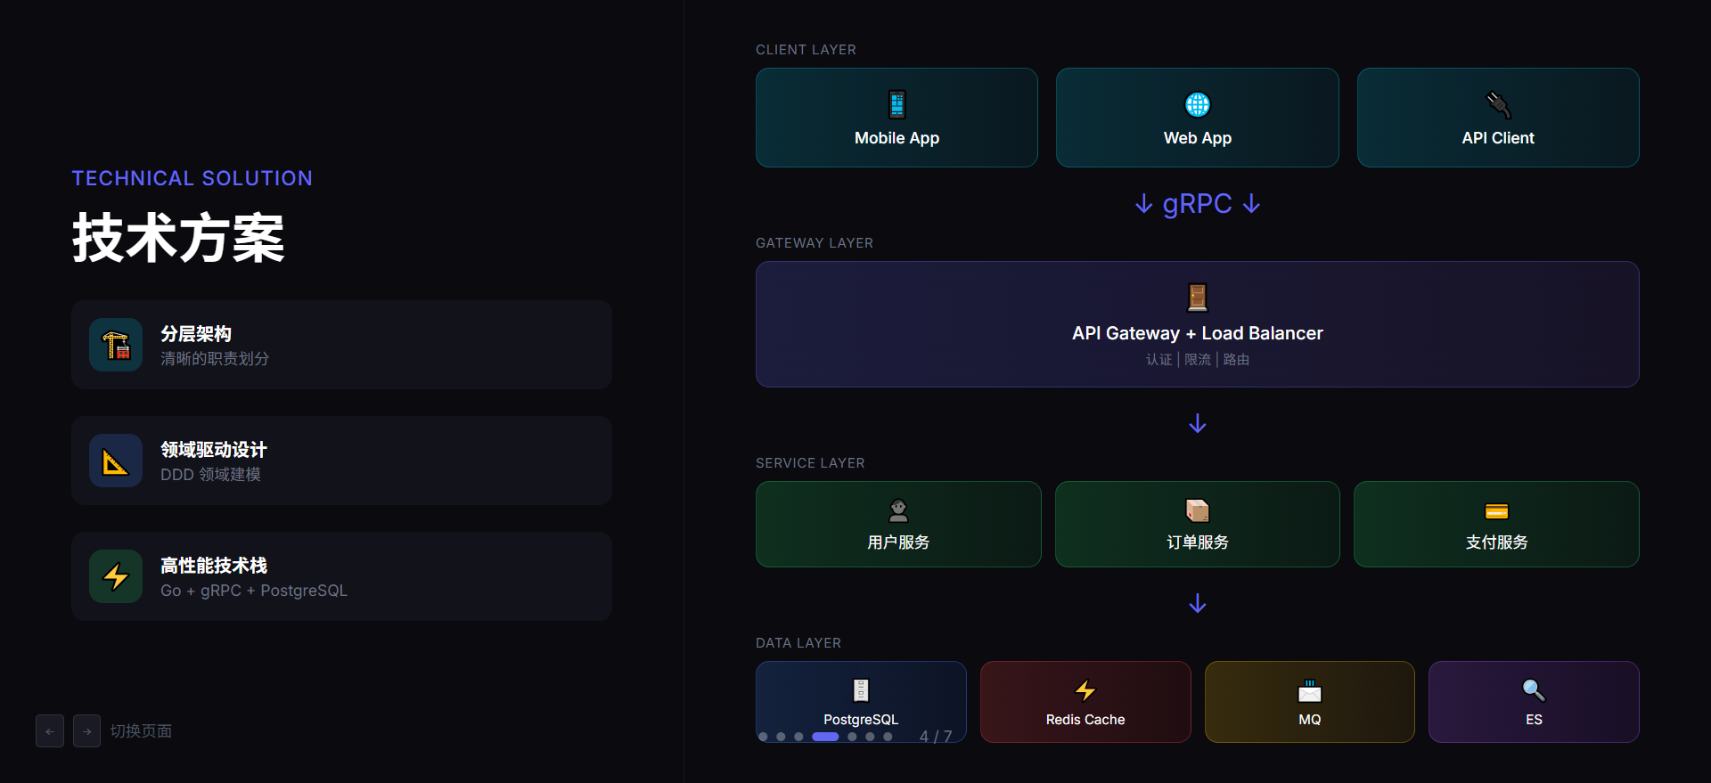Click the "Web App" label
The height and width of the screenshot is (783, 1711).
coord(1198,138)
